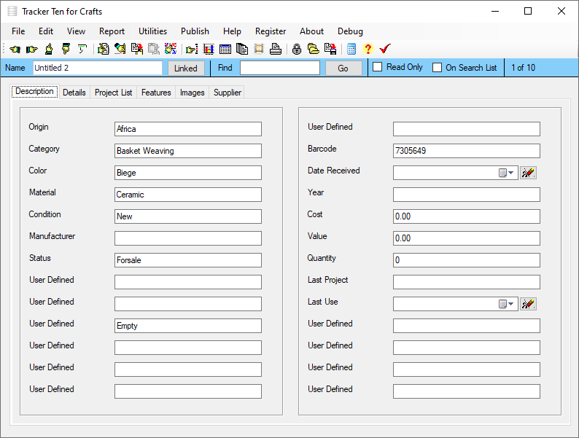Screen dimensions: 579x438
Task: Switch to the Supplier tab
Action: click(228, 93)
